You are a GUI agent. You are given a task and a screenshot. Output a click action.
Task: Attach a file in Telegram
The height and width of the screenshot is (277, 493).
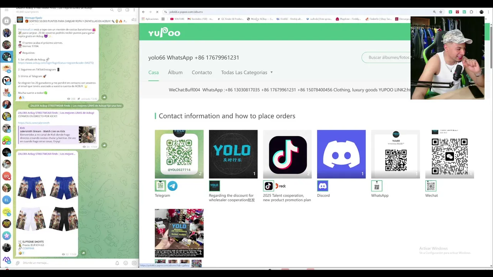[18, 263]
